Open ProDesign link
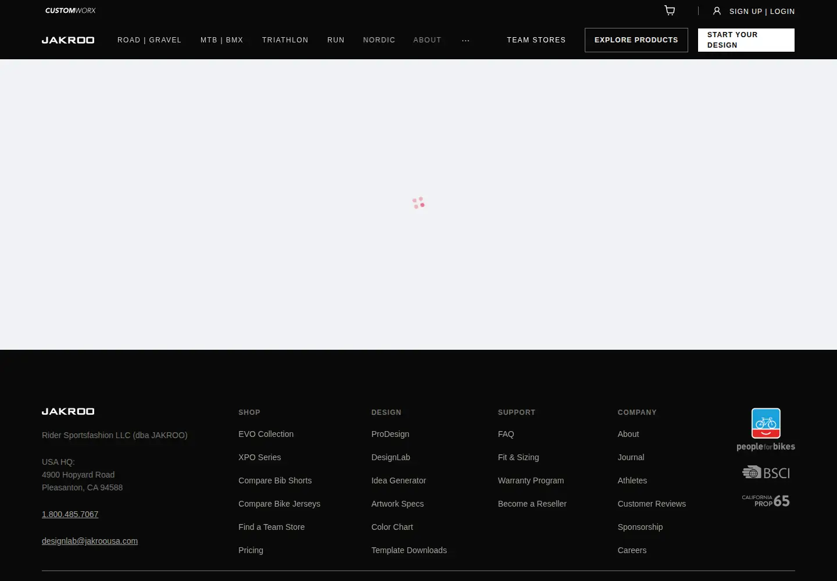Image resolution: width=837 pixels, height=581 pixels. [x=391, y=434]
